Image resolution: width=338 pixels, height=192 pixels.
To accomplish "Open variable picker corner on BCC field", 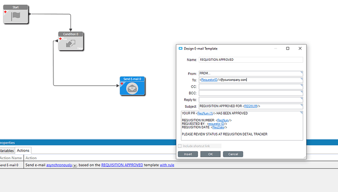I will click(x=302, y=92).
